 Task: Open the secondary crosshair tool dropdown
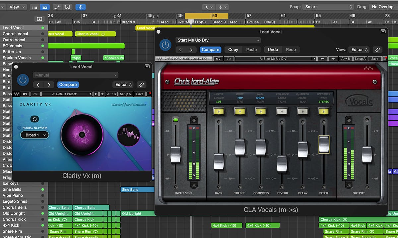click(222, 7)
